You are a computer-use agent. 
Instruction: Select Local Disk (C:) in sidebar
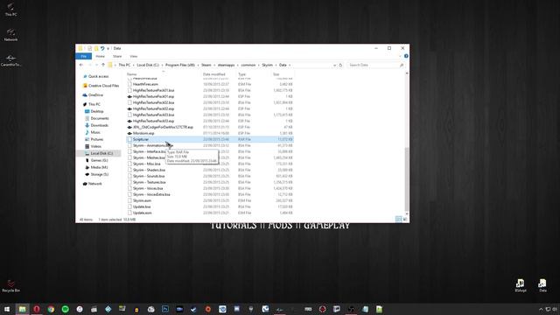101,153
